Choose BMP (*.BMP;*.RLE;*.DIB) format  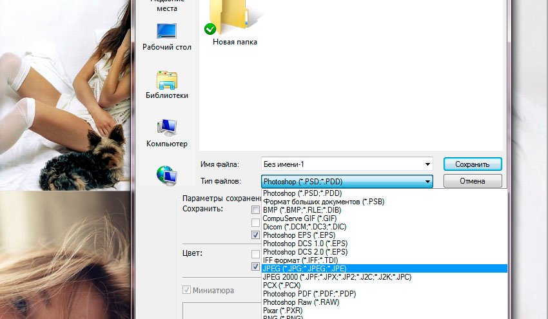tap(384, 210)
